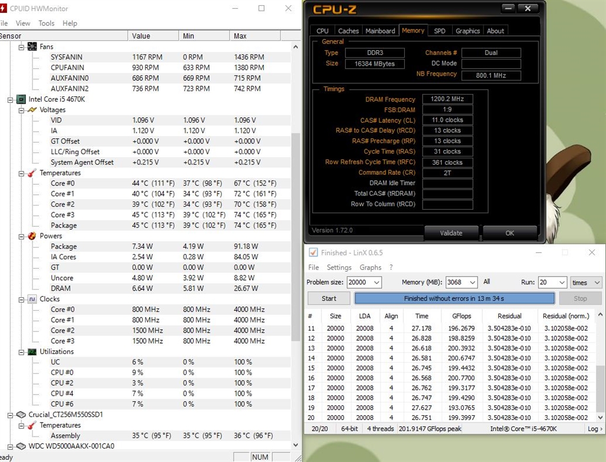Collapse the Clocks tree node
Image resolution: width=606 pixels, height=462 pixels.
21,300
